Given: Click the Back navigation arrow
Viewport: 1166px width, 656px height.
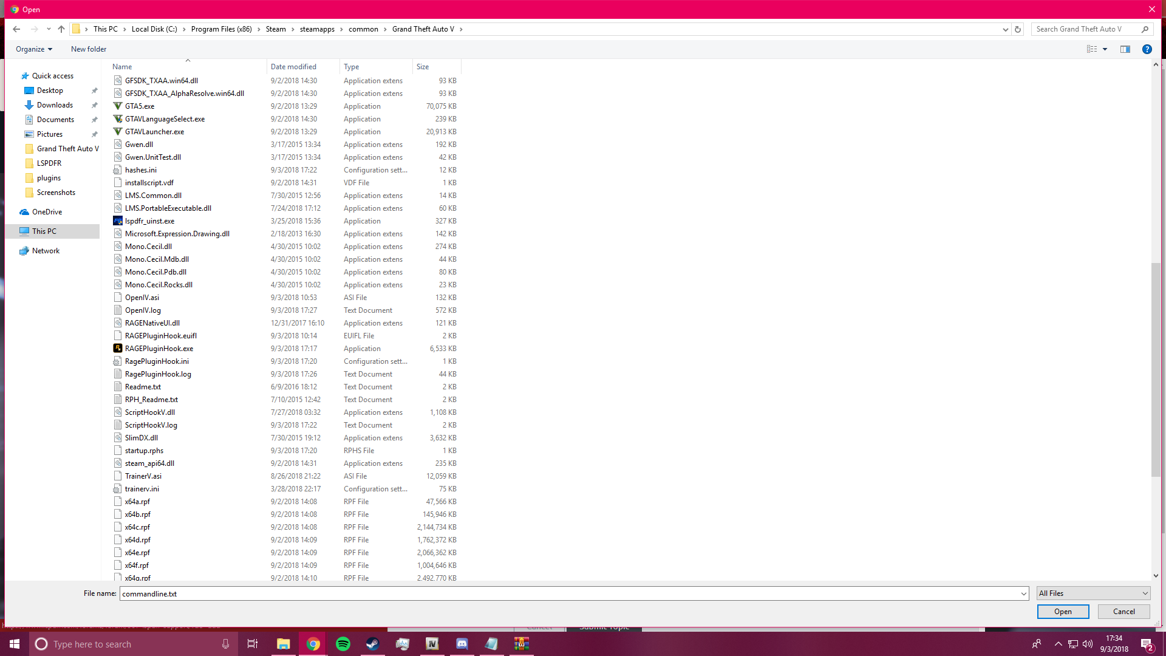Looking at the screenshot, I should [16, 29].
